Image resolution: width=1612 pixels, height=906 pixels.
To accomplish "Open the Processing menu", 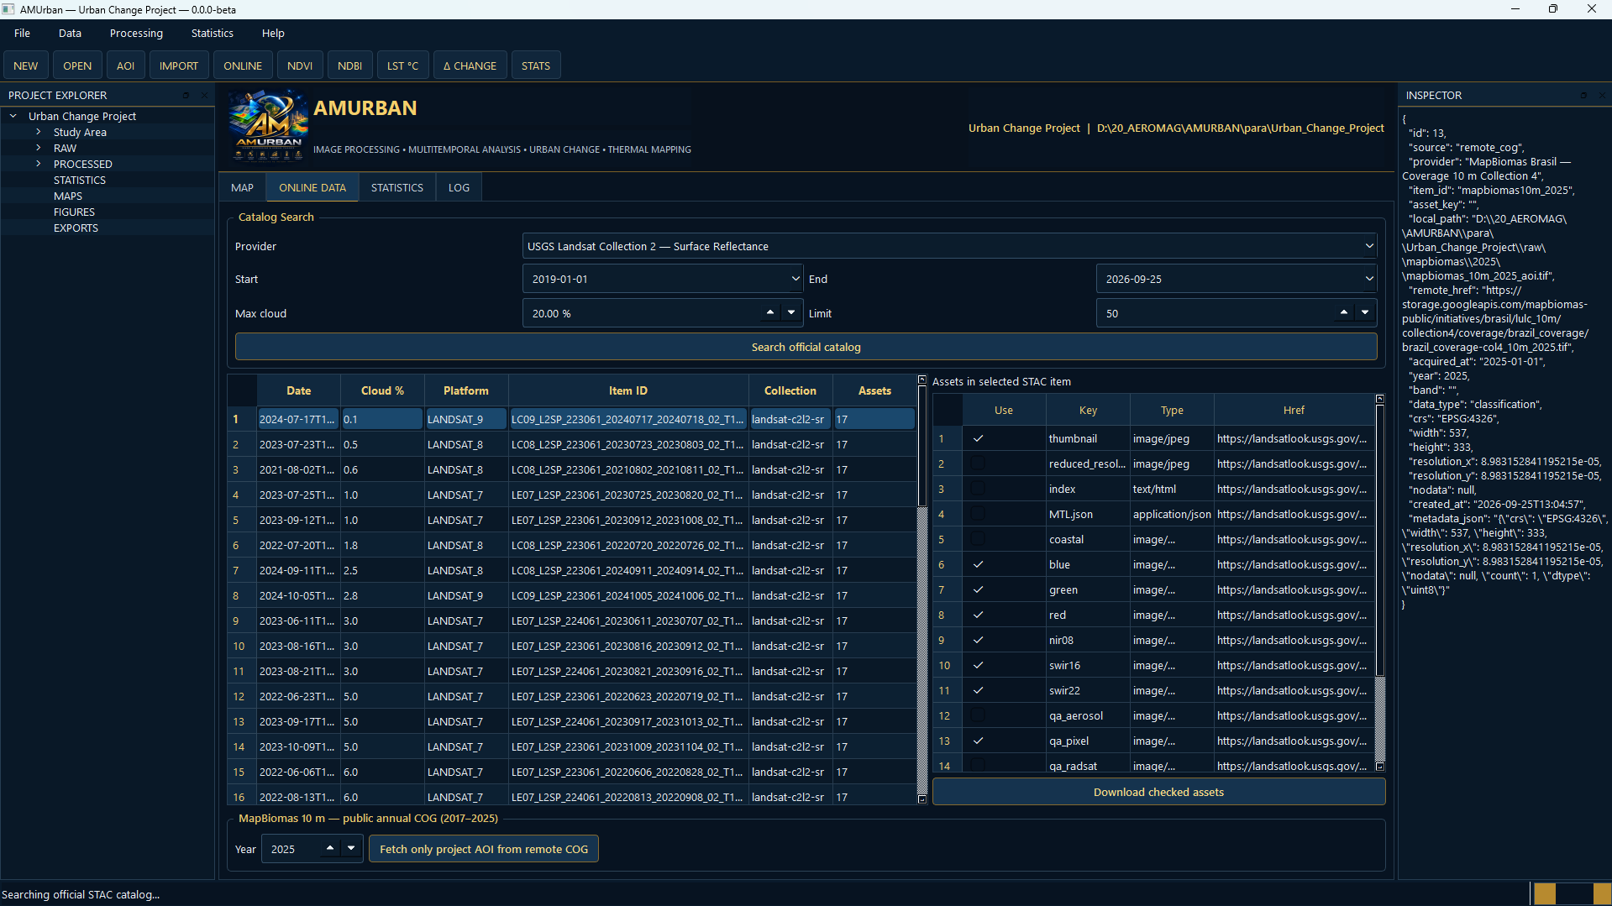I will [x=136, y=33].
